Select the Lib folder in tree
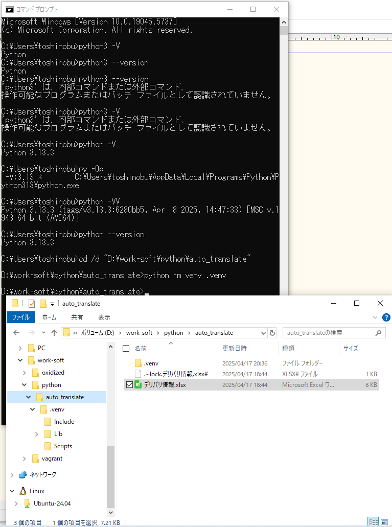The height and width of the screenshot is (527, 392). click(x=58, y=434)
